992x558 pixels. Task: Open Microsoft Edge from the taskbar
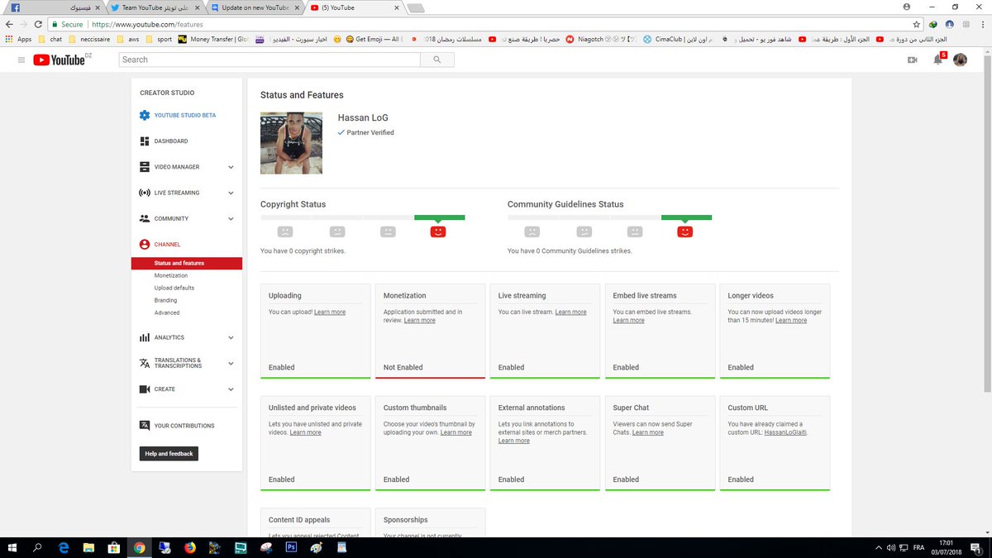coord(64,547)
